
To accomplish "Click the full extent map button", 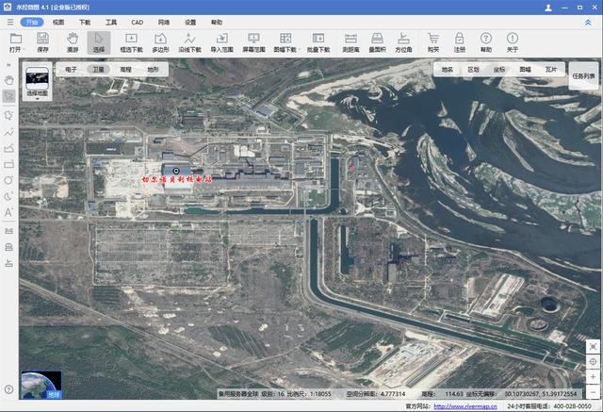I will click(x=593, y=347).
